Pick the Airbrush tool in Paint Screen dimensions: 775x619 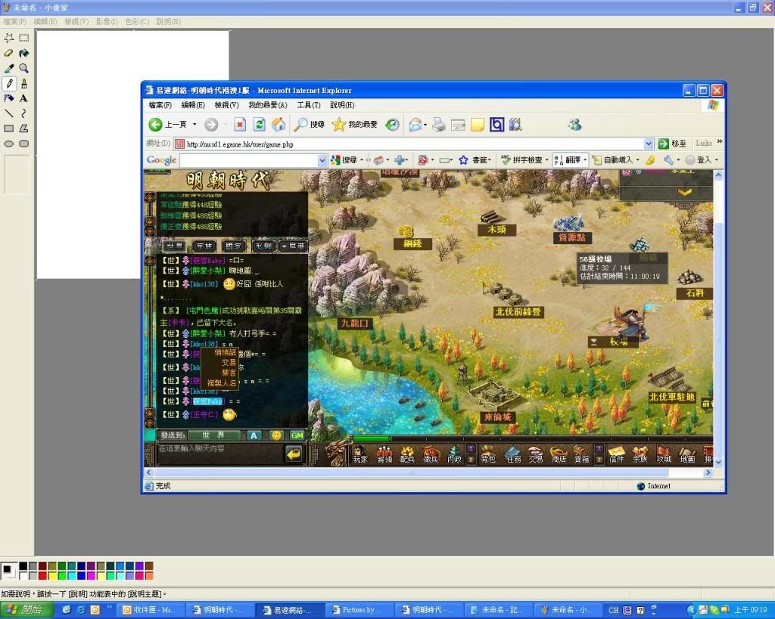coord(9,98)
